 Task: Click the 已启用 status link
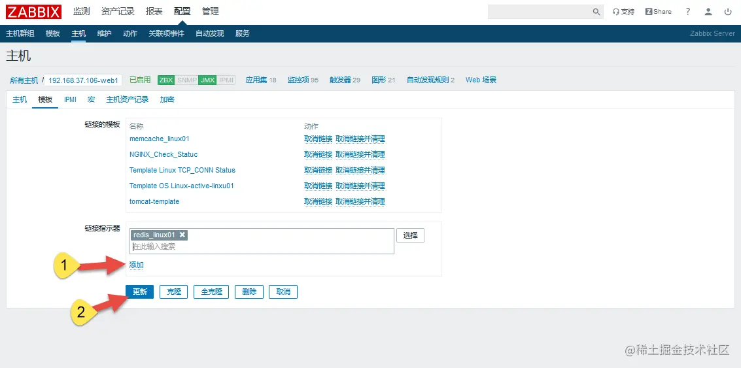coord(140,80)
